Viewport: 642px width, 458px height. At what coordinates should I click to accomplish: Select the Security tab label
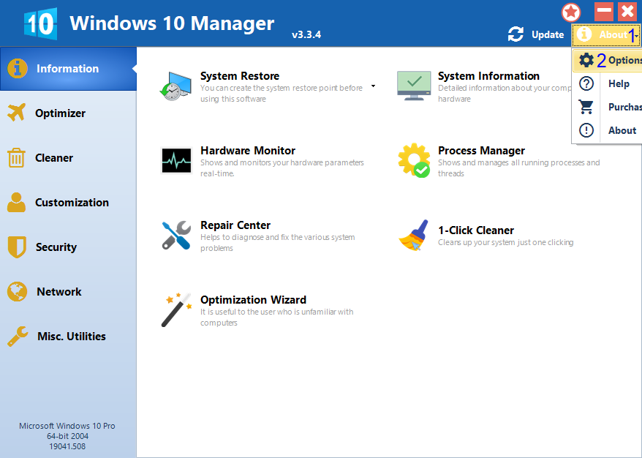click(56, 247)
